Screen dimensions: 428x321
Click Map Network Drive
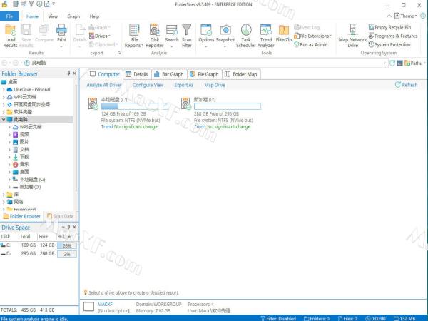[352, 36]
